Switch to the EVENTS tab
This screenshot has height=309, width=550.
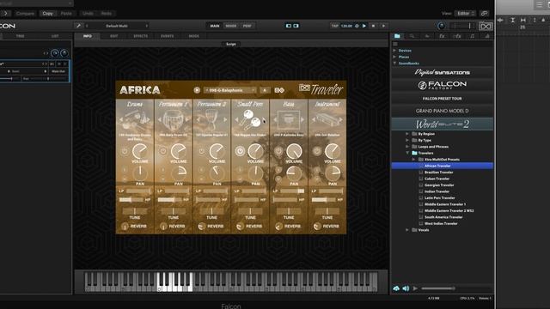168,36
